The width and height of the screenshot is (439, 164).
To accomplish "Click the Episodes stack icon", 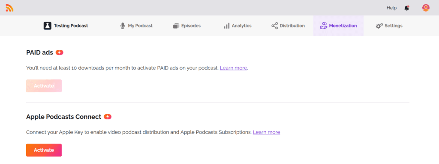I will (176, 26).
